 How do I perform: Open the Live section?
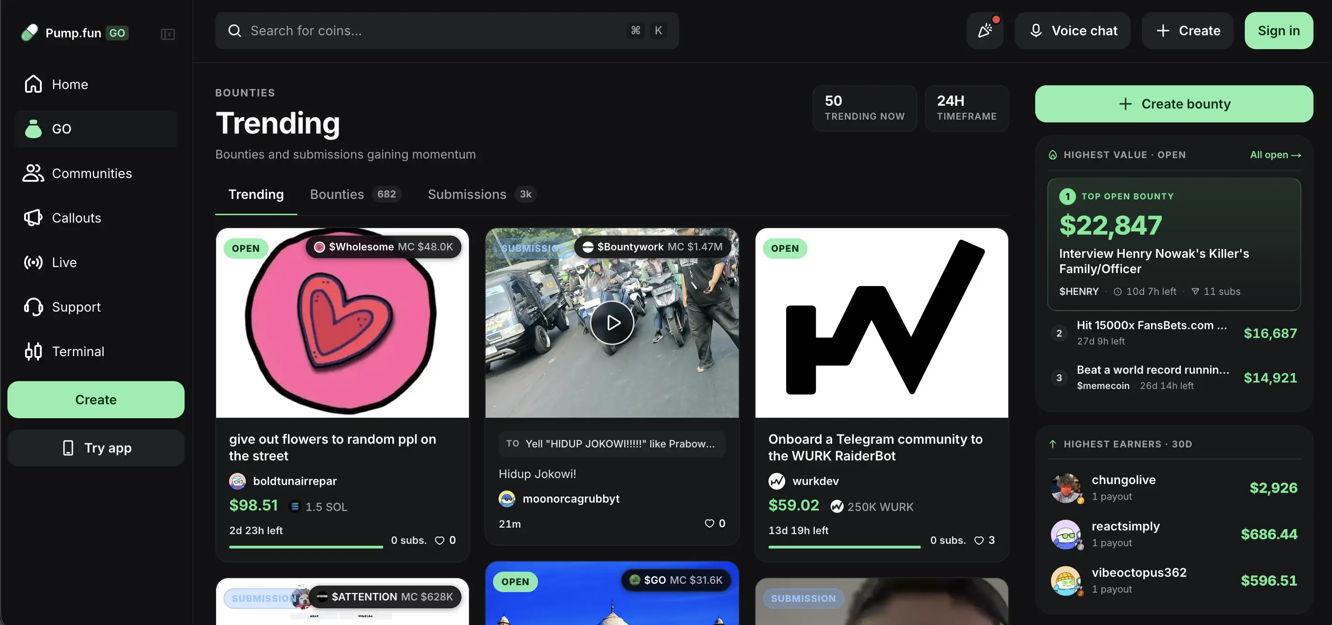[96, 262]
